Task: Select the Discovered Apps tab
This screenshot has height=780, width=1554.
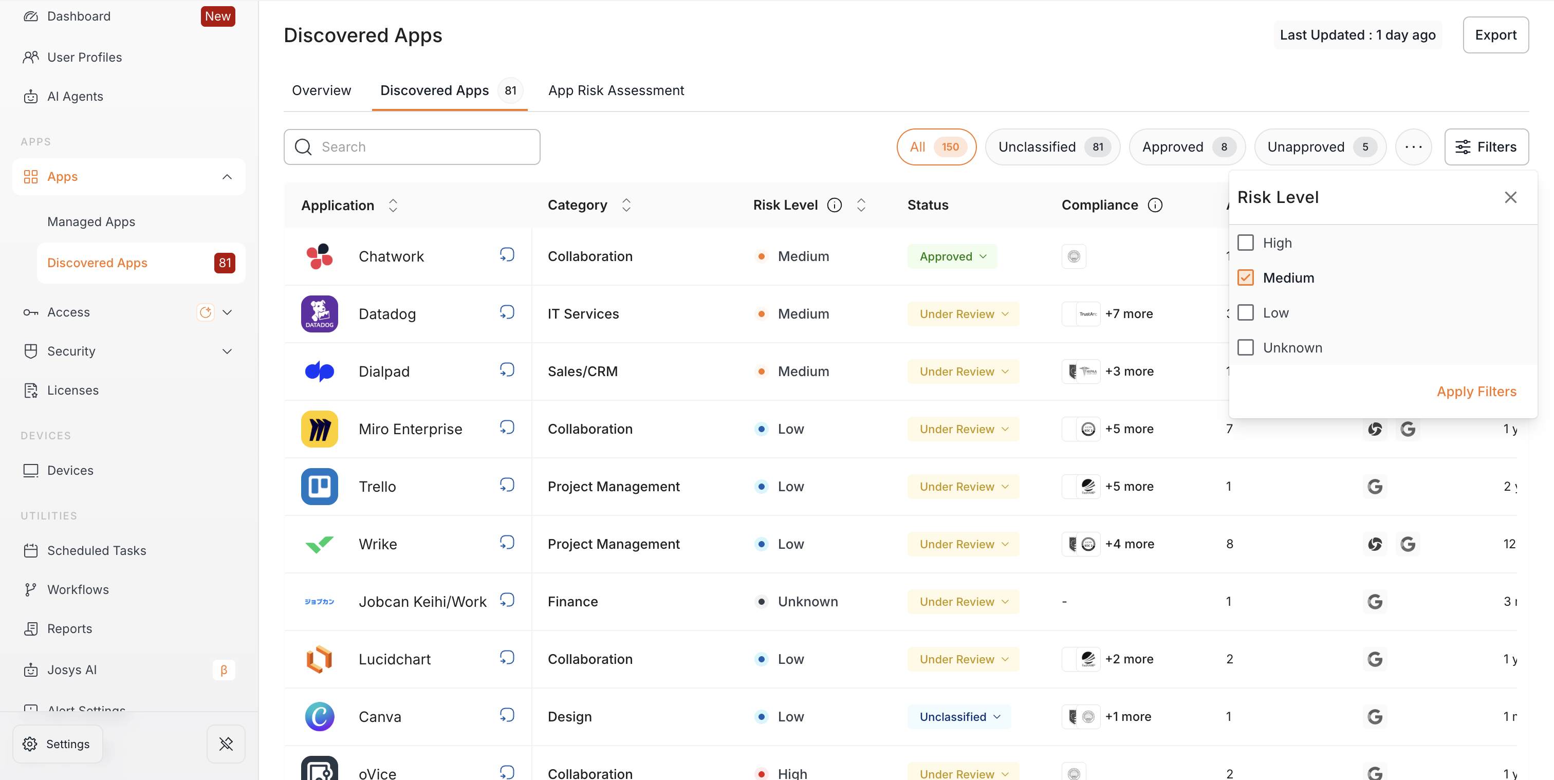Action: (450, 90)
